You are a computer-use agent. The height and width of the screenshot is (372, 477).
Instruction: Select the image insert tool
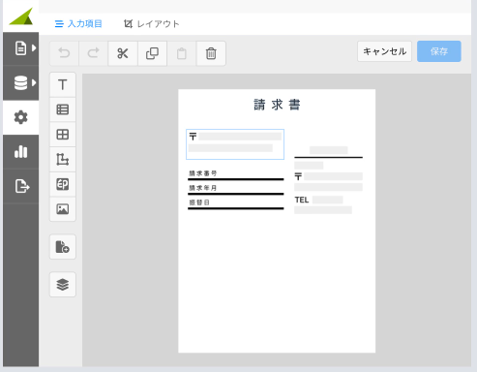click(x=63, y=209)
